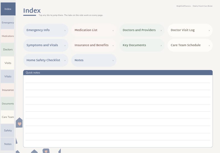Image resolution: width=220 pixels, height=153 pixels.
Task: Click the chevron on Medication List tile
Action: 113,30
